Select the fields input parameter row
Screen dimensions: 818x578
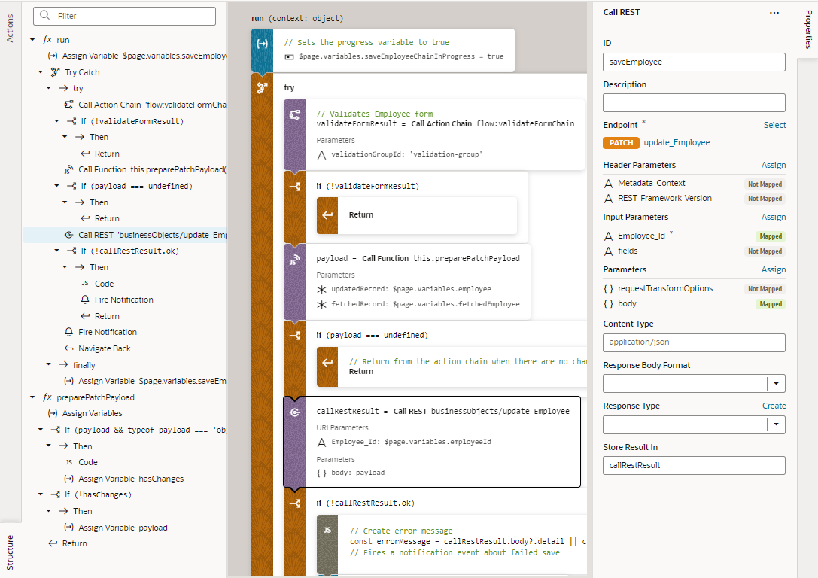[694, 251]
